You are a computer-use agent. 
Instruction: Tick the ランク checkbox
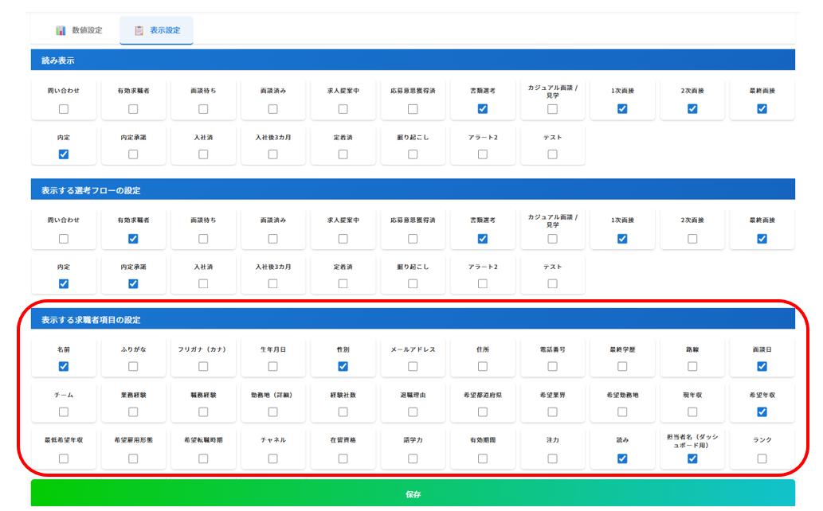click(x=762, y=458)
